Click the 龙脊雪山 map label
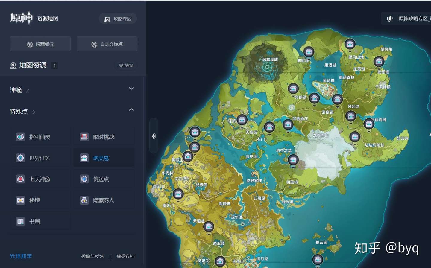This screenshot has width=431, height=268. coord(321,135)
